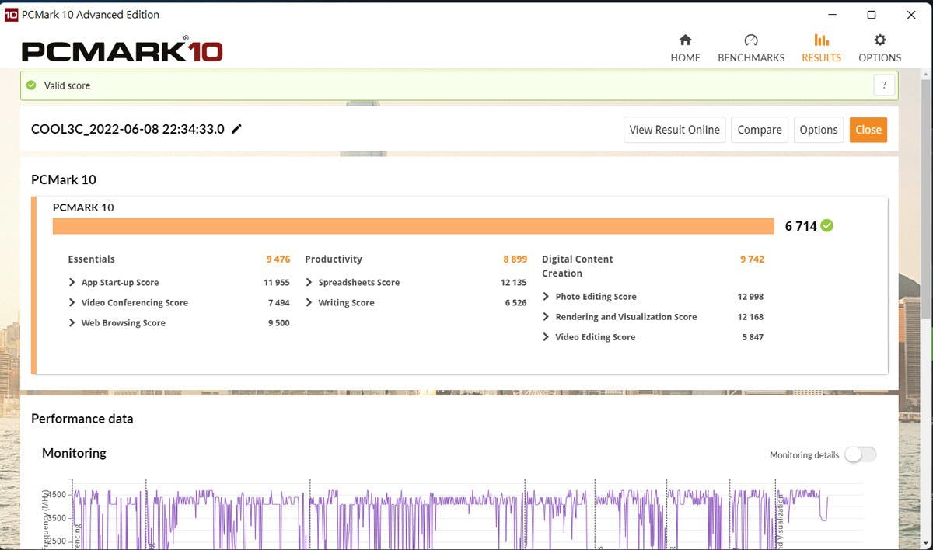This screenshot has width=933, height=550.
Task: Open the Benchmarks gauge icon
Action: 750,40
